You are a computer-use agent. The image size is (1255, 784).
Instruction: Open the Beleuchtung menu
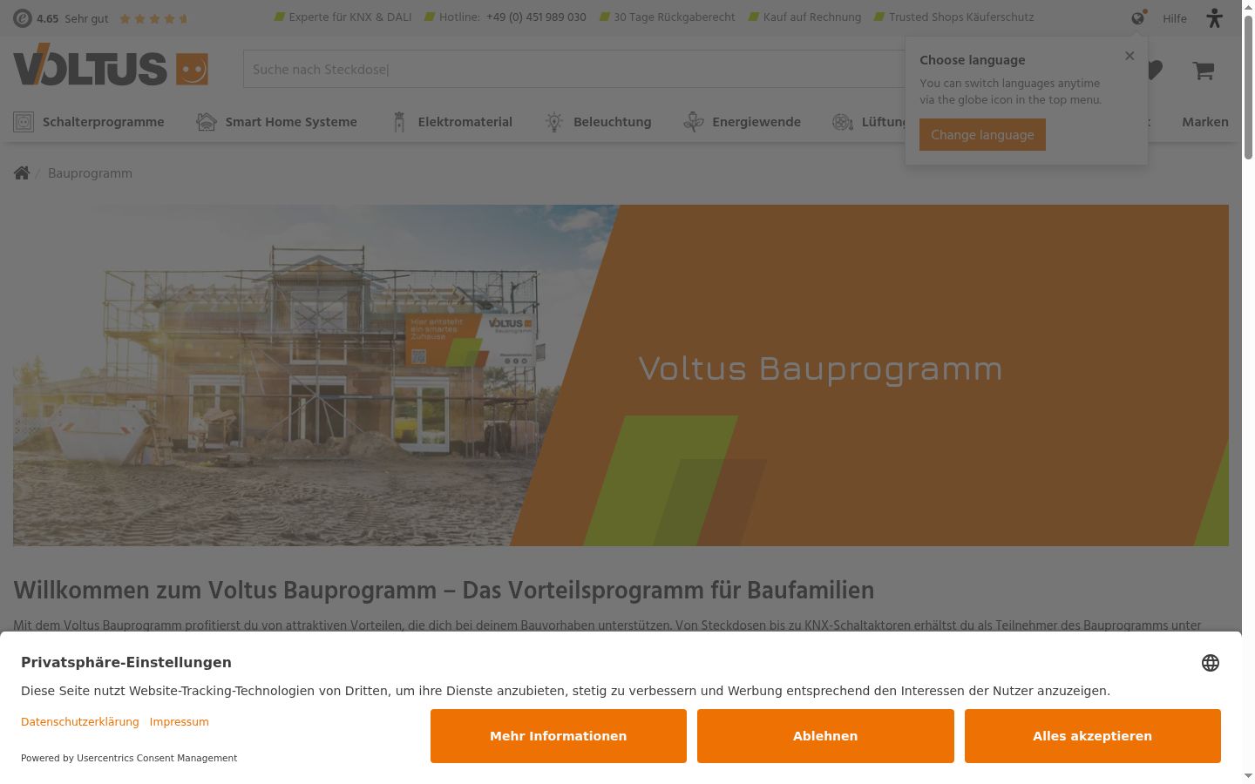click(598, 122)
